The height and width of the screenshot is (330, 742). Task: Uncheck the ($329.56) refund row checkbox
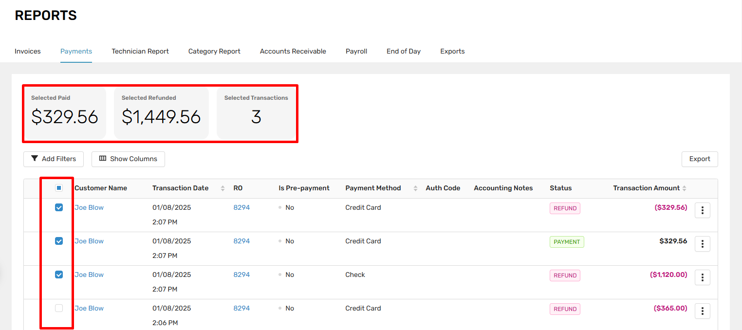(x=59, y=207)
